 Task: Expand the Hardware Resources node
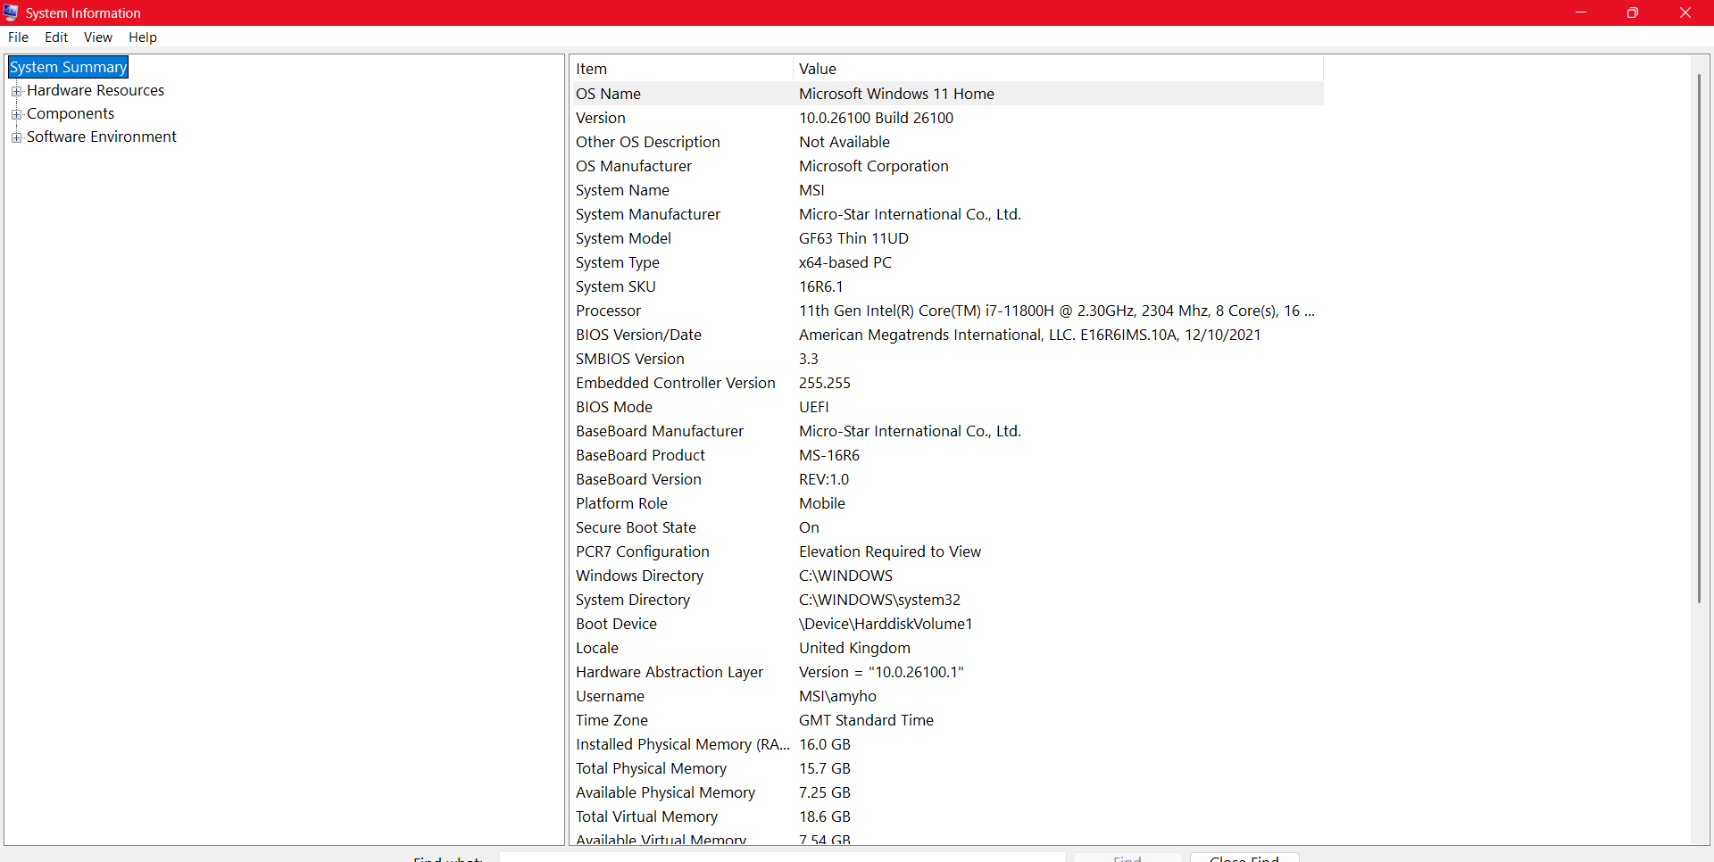[x=16, y=91]
